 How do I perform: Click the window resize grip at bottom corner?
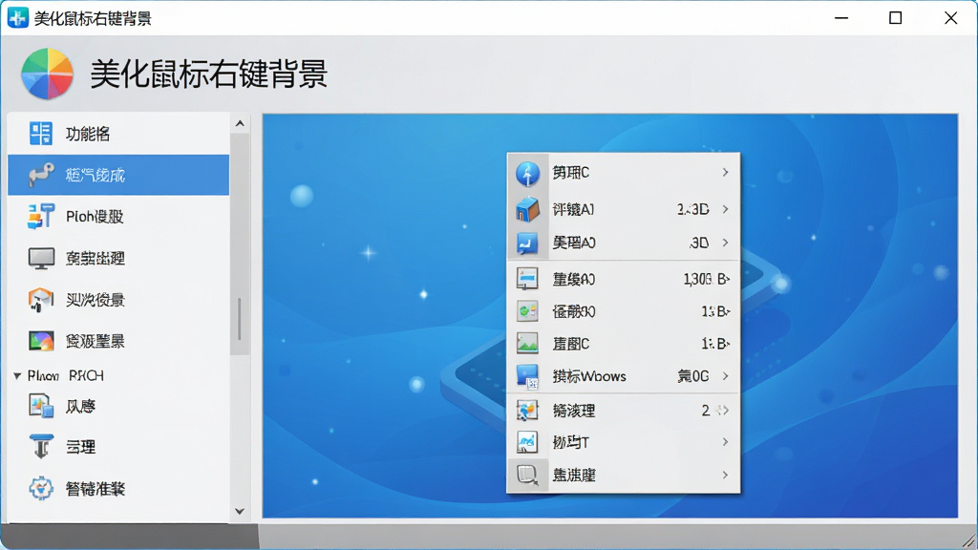(x=968, y=540)
